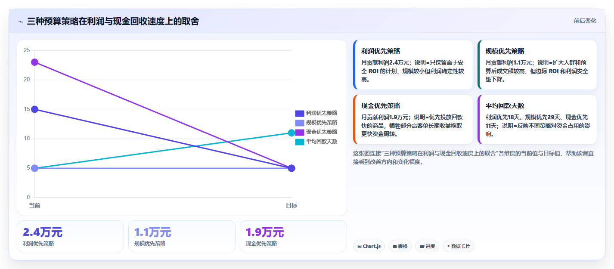614x269 pixels.
Task: Select the light-blue current point at 5
Action: tap(34, 168)
